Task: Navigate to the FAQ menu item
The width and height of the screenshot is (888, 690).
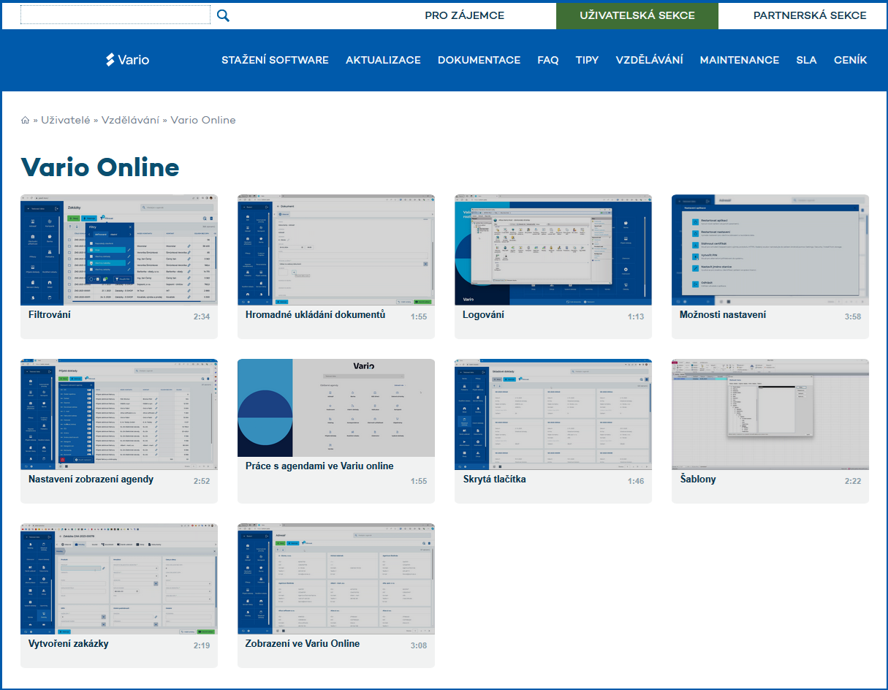Action: pos(547,60)
